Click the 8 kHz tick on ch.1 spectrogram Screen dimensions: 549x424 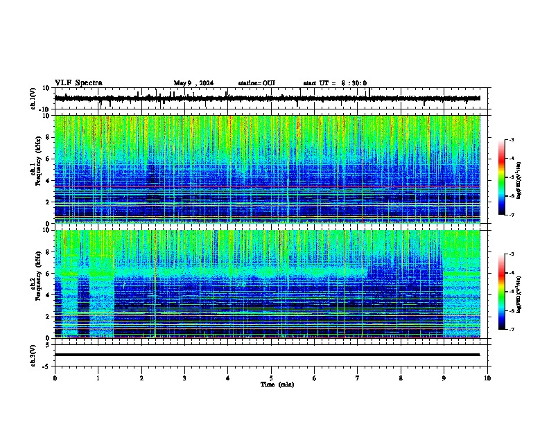[48, 137]
